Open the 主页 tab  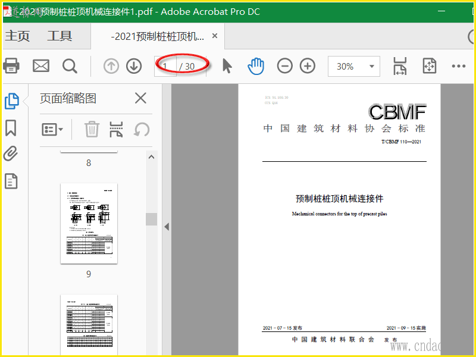click(x=17, y=36)
